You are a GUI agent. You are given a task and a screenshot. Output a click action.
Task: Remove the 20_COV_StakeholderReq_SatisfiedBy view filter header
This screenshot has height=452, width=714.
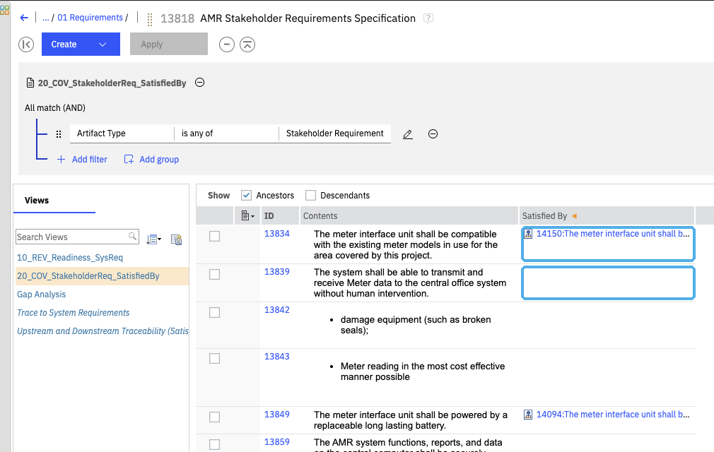coord(199,83)
